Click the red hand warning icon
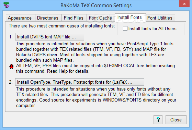192x130 pixels. [11, 67]
